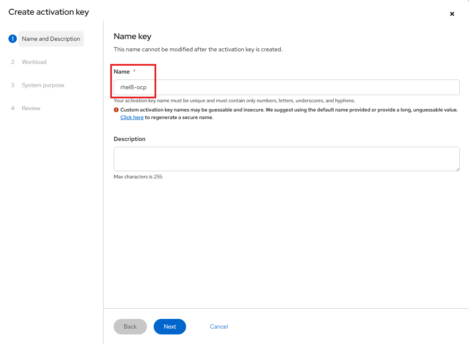This screenshot has height=350, width=469.
Task: Click the red warning exclamation icon
Action: pyautogui.click(x=116, y=110)
